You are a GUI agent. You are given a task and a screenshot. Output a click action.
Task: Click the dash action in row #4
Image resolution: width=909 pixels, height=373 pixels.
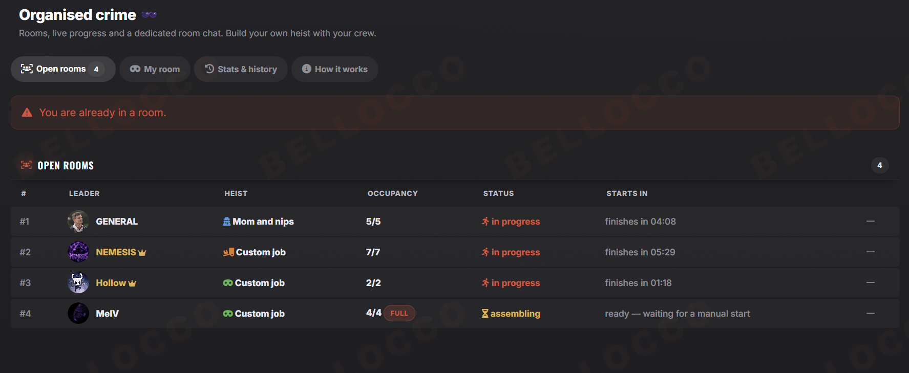(x=871, y=313)
